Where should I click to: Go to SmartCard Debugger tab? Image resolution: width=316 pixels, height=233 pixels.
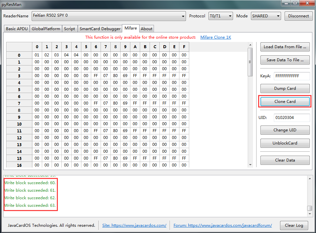point(100,29)
